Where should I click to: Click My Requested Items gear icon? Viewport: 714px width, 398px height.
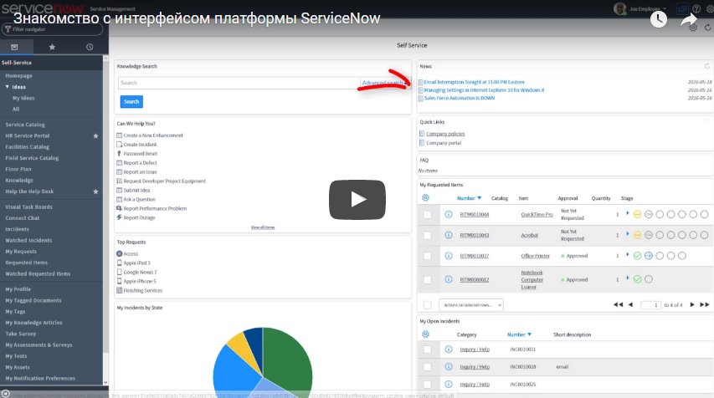tap(425, 198)
